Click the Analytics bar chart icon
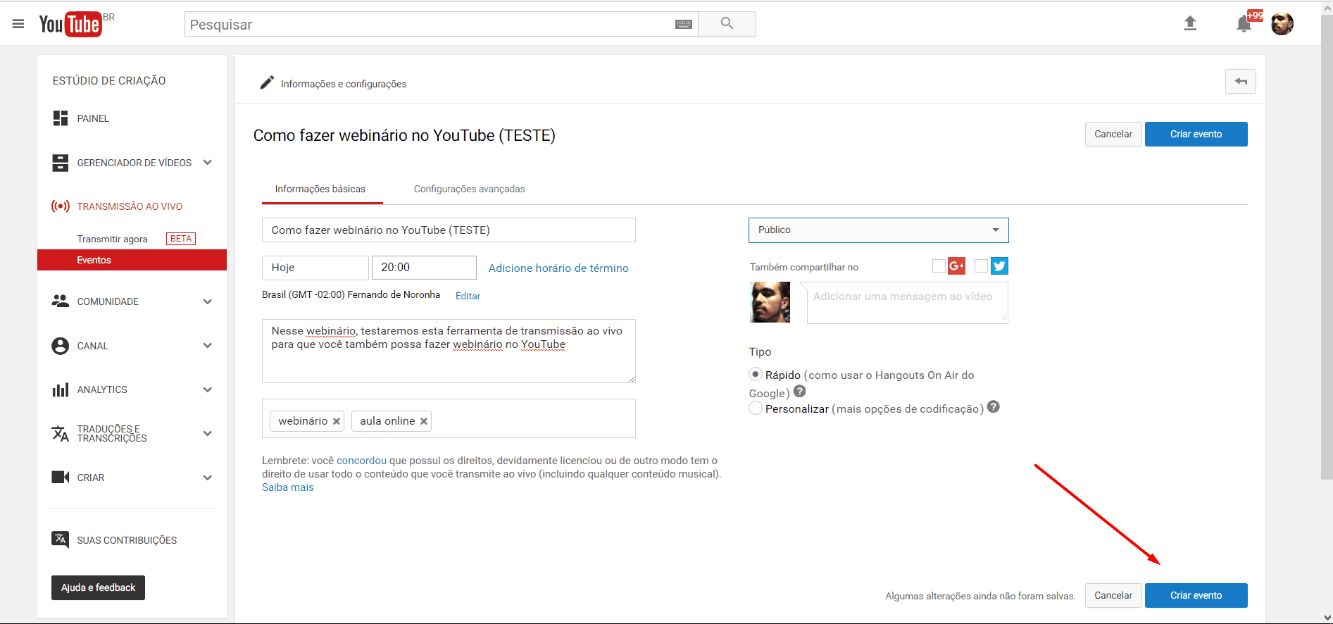This screenshot has height=624, width=1333. point(61,389)
